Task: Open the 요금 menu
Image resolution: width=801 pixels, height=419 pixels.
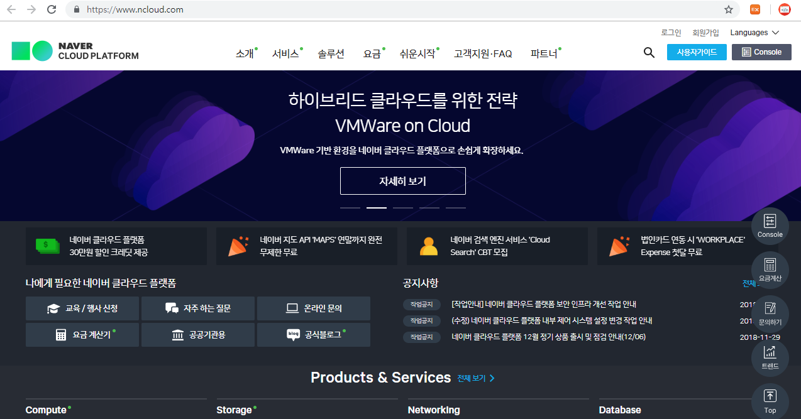Action: 372,54
